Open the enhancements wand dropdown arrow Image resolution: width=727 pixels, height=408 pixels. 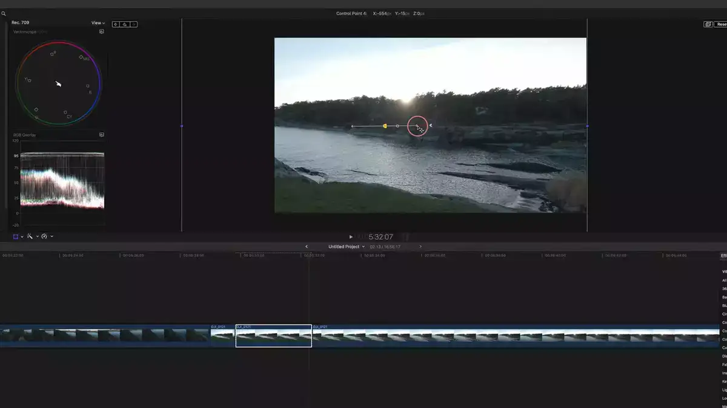(x=37, y=236)
